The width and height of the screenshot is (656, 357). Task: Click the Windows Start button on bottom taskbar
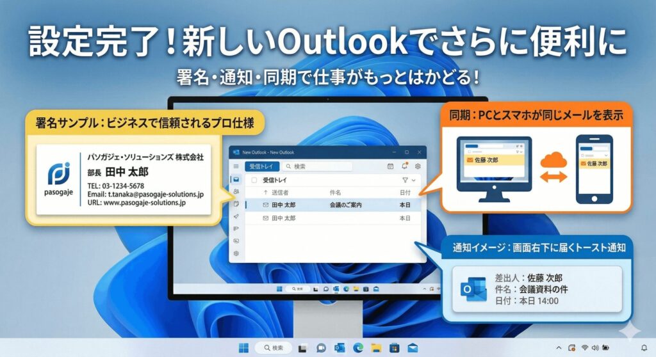(243, 347)
